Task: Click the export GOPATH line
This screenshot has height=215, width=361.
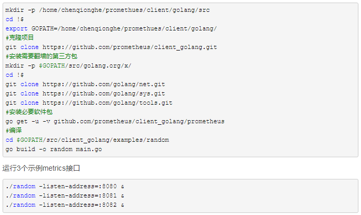Action: [x=111, y=28]
